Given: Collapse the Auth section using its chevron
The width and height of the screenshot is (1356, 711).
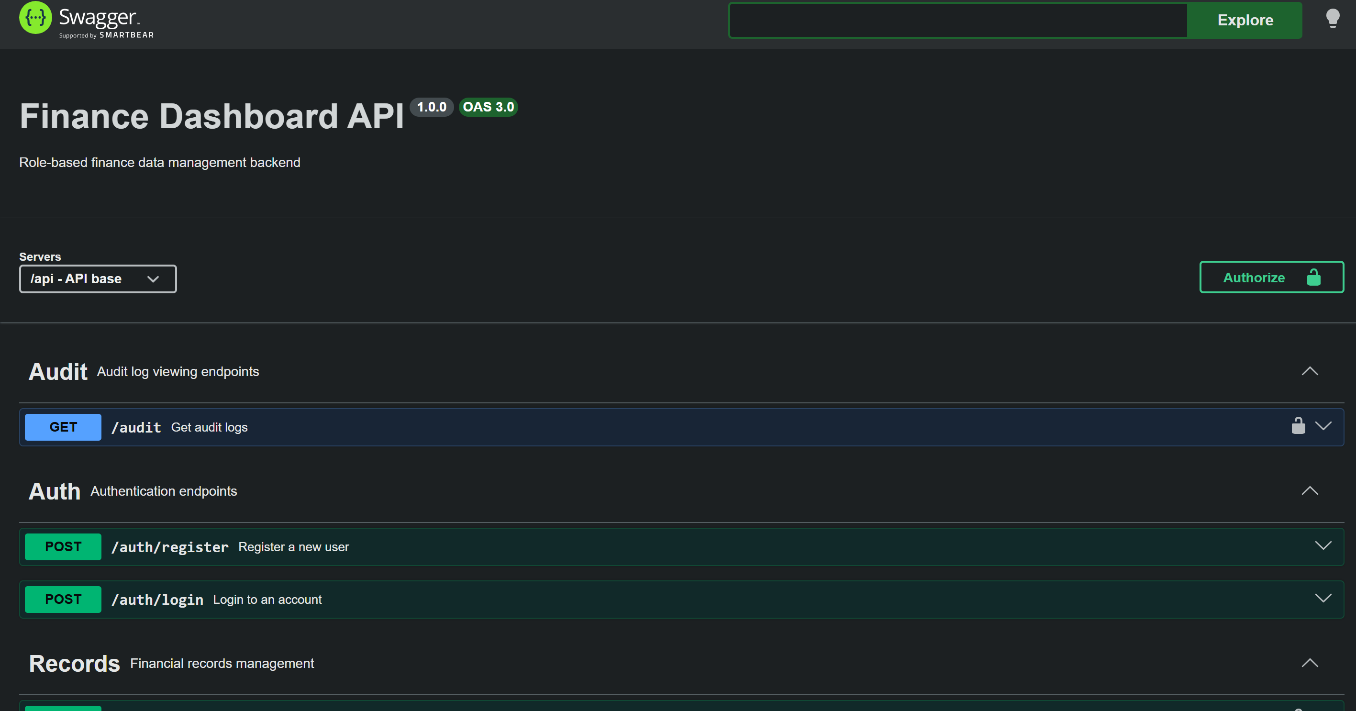Looking at the screenshot, I should click(1309, 491).
